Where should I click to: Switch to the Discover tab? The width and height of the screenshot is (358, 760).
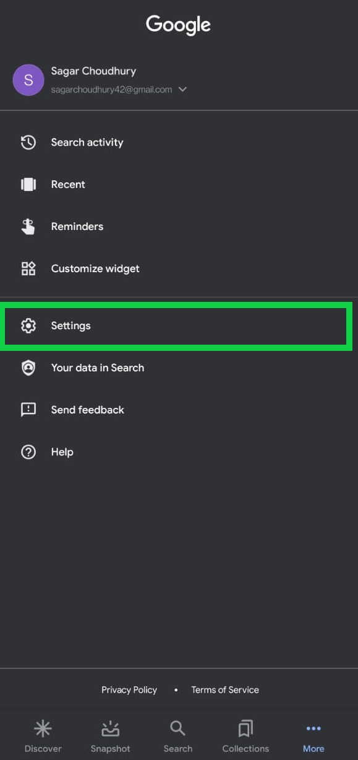tap(43, 736)
